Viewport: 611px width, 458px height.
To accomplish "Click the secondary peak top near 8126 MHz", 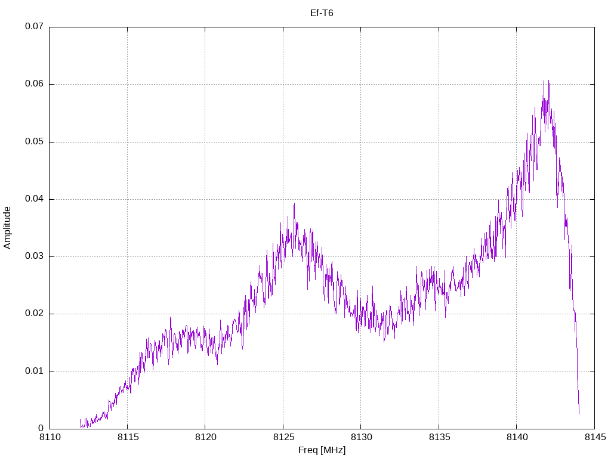I will 294,204.
